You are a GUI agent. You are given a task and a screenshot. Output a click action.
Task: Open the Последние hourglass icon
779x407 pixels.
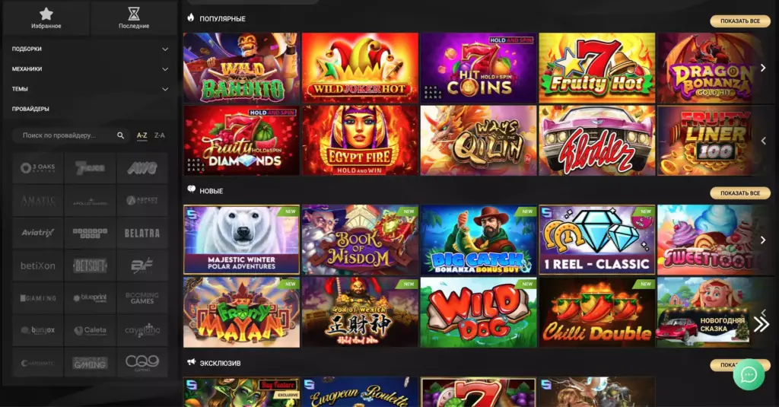point(134,14)
